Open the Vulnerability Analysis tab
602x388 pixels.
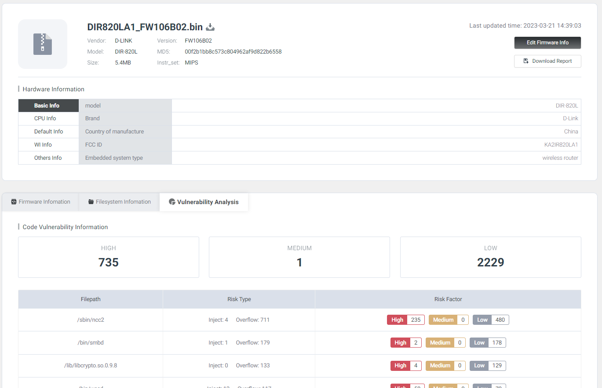204,202
